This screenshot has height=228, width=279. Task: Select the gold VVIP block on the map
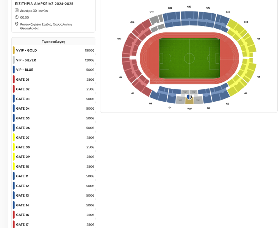tap(189, 101)
